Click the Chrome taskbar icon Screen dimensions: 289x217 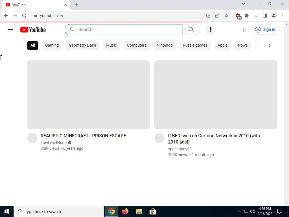coord(111,211)
